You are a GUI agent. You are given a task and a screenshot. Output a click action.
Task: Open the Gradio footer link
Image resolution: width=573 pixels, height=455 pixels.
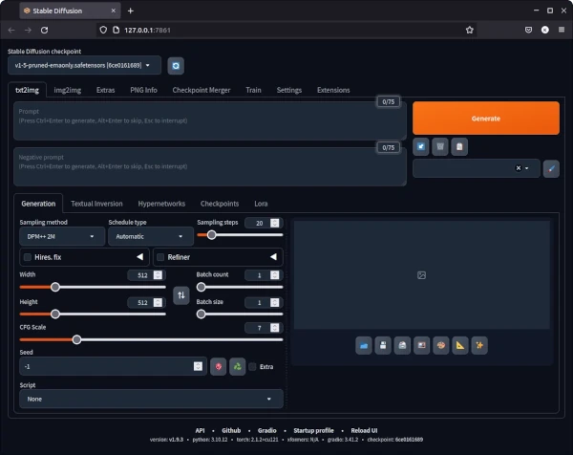coord(267,430)
